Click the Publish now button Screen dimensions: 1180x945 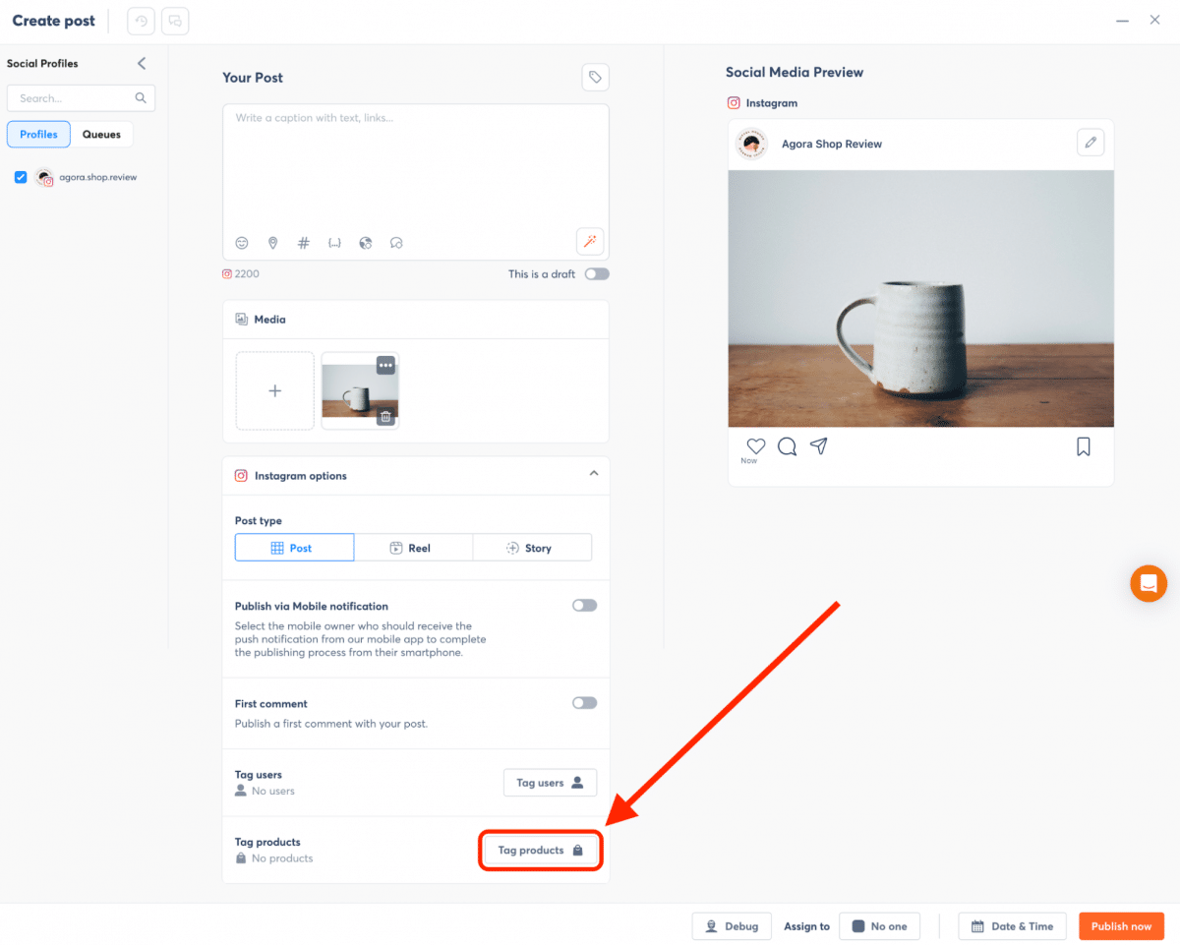(x=1121, y=925)
